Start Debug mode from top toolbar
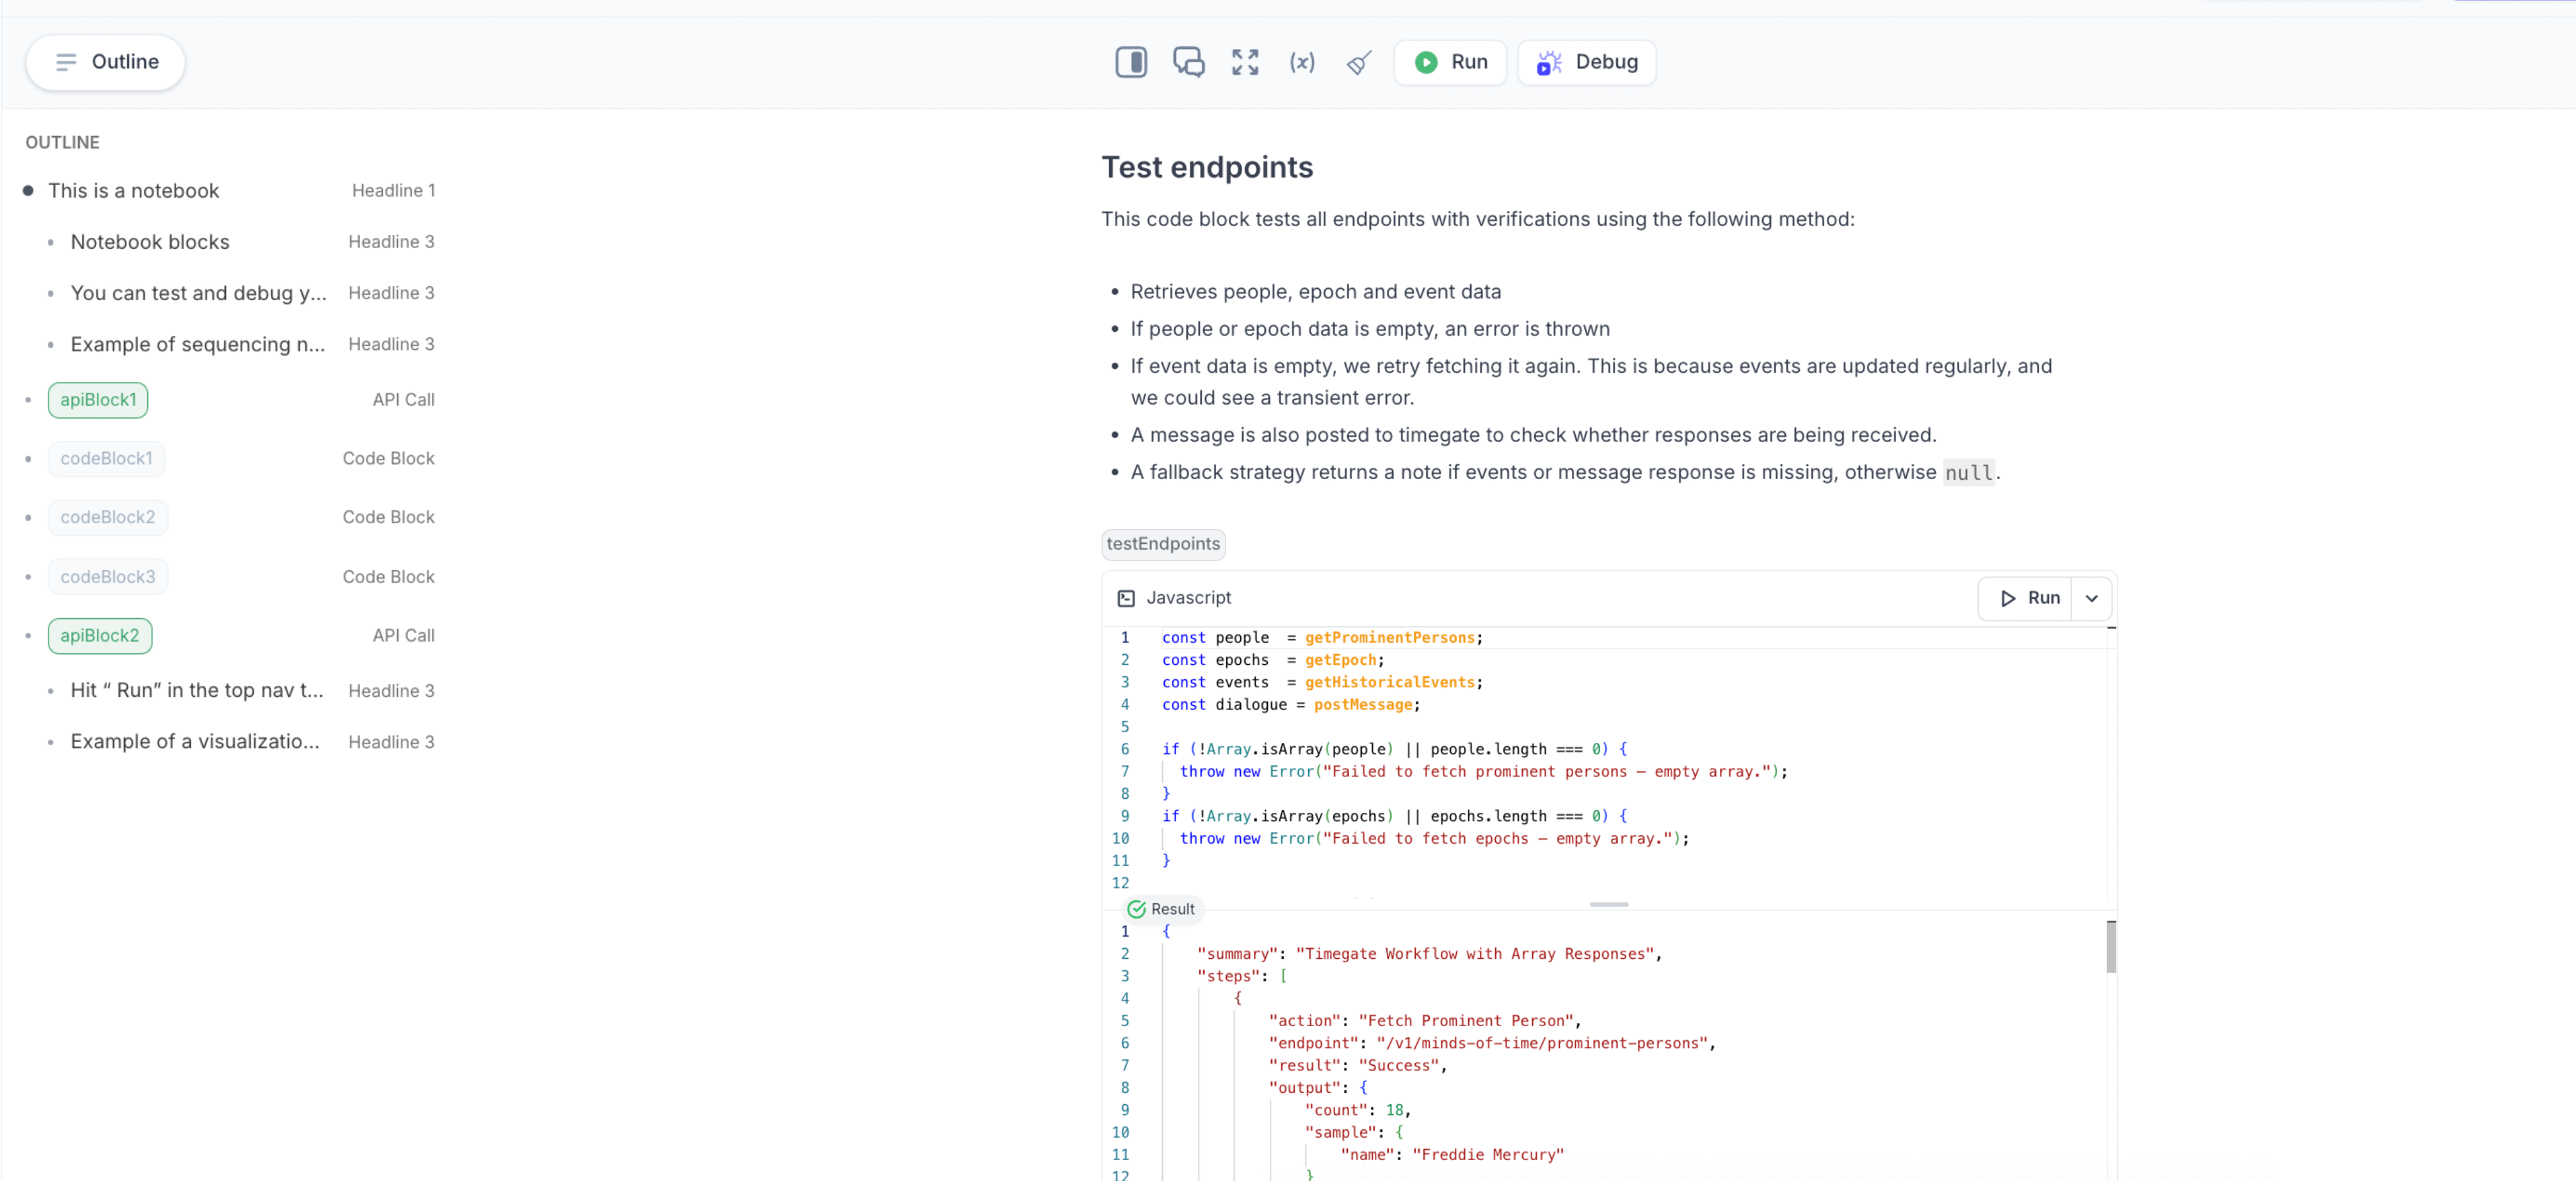Viewport: 2576px width, 1181px height. (x=1587, y=62)
